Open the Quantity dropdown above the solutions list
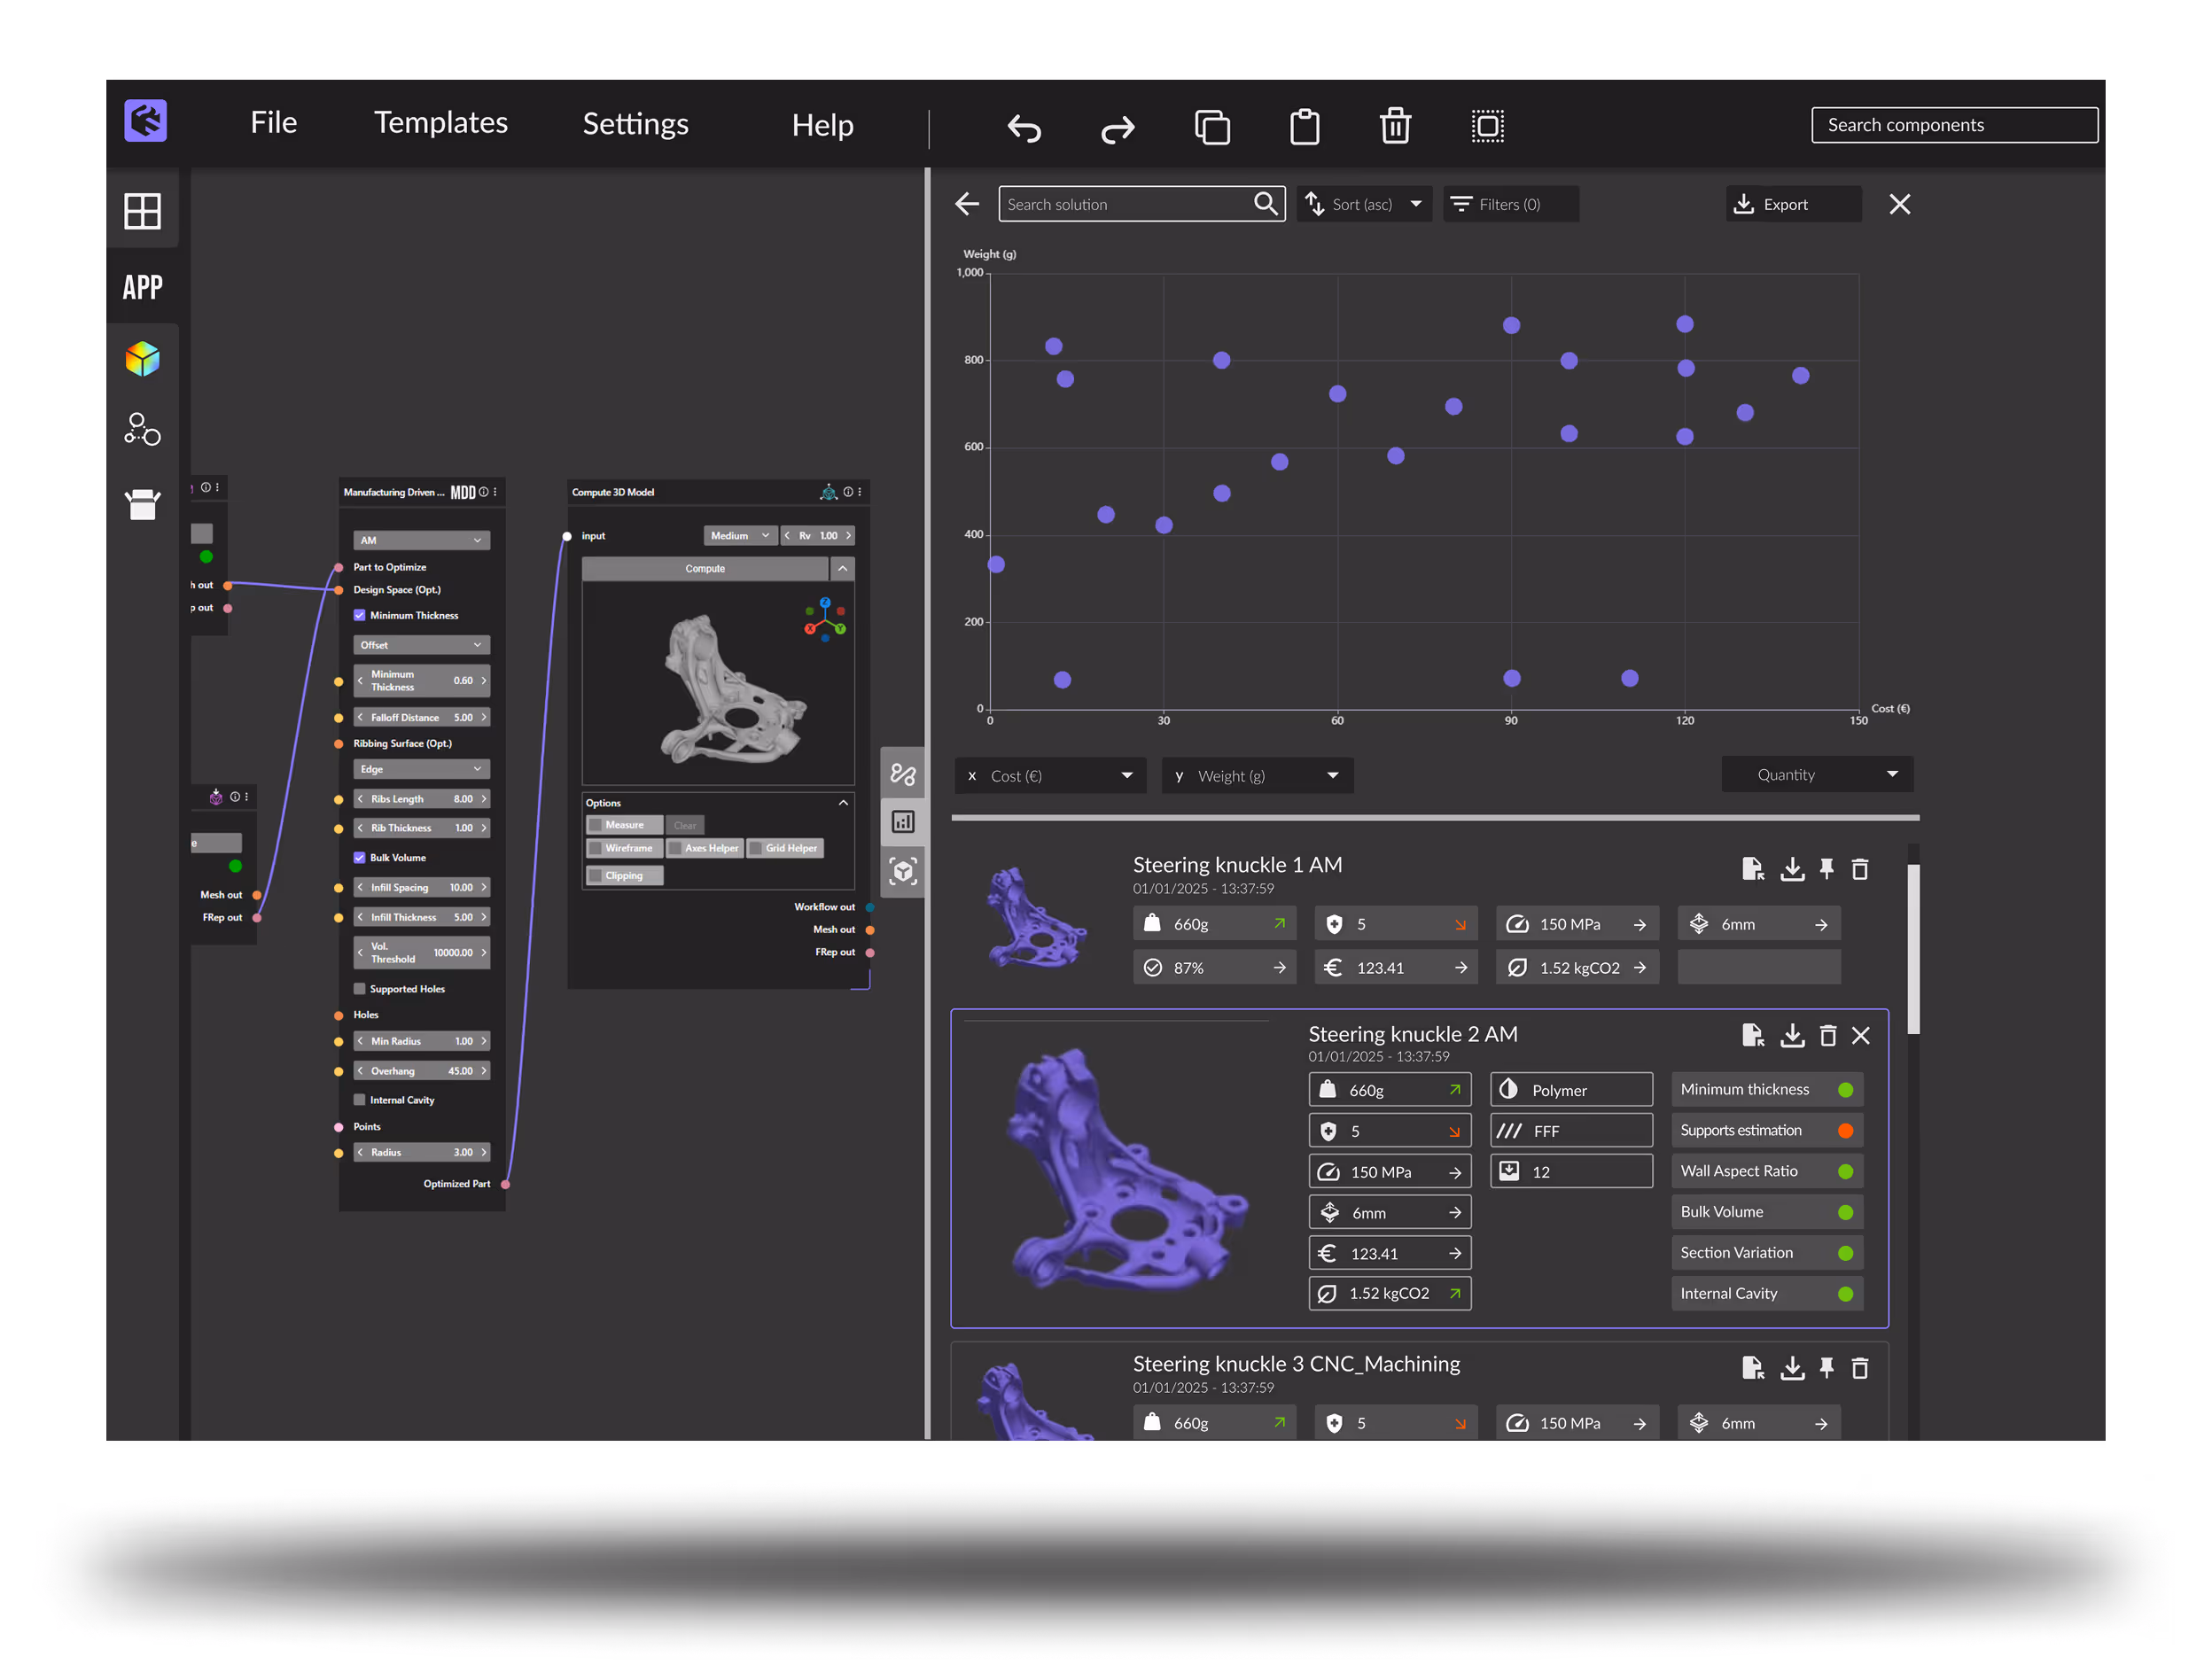The image size is (2212, 1680). coord(1817,774)
